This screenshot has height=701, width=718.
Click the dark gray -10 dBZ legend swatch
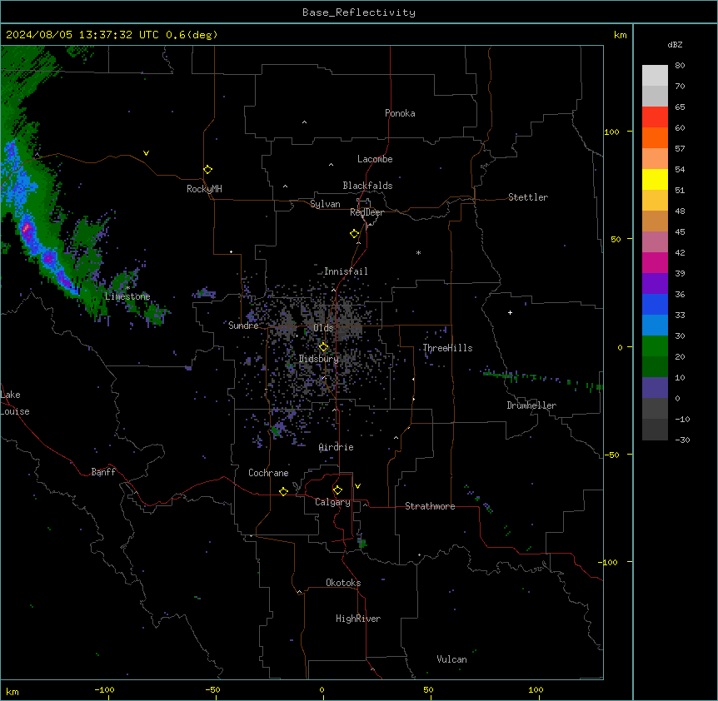655,409
